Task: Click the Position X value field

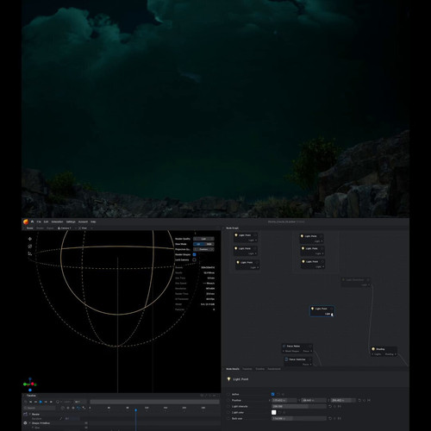Action: (x=284, y=400)
